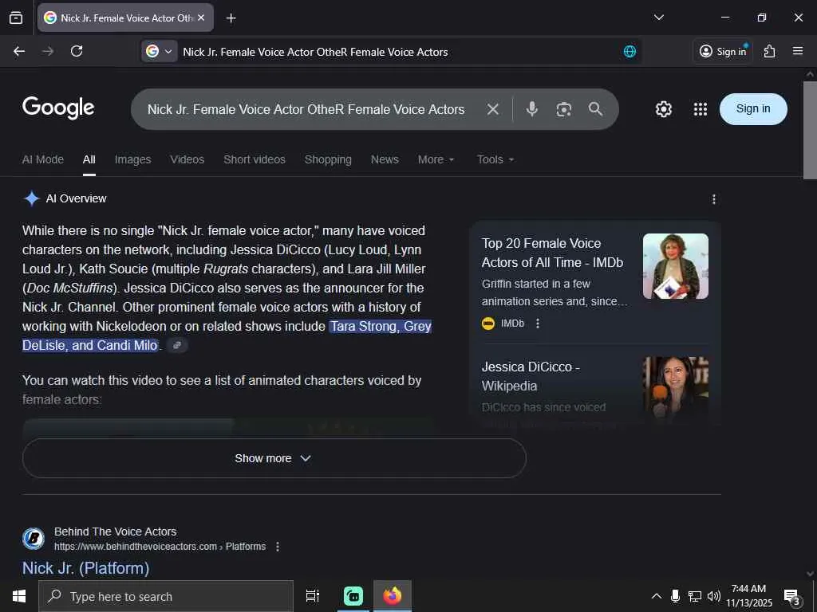Open Google quick settings gear
This screenshot has height=612, width=817.
pyautogui.click(x=663, y=109)
